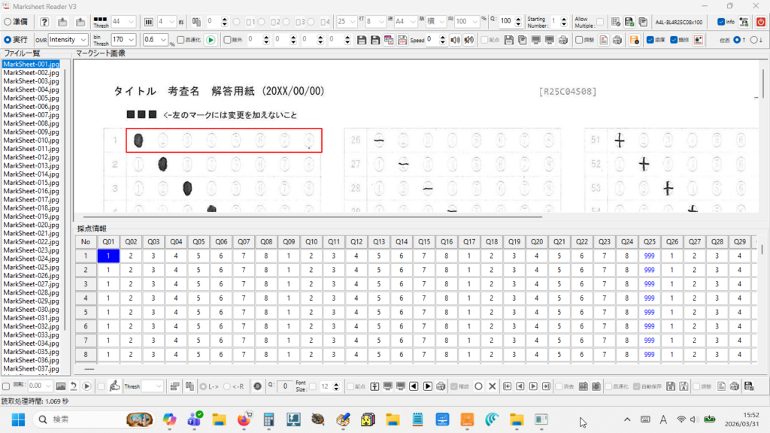The width and height of the screenshot is (770, 433).
Task: Expand the bin Thresh 170 dropdown
Action: pyautogui.click(x=132, y=40)
